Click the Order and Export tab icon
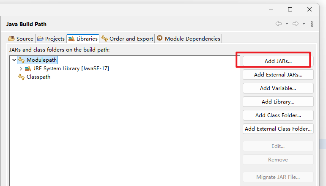326x186 pixels. pyautogui.click(x=104, y=38)
